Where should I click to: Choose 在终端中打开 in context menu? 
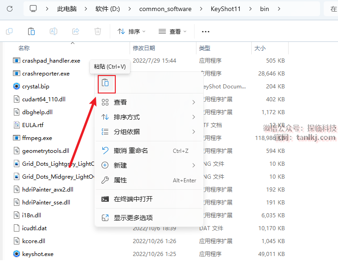(149, 199)
